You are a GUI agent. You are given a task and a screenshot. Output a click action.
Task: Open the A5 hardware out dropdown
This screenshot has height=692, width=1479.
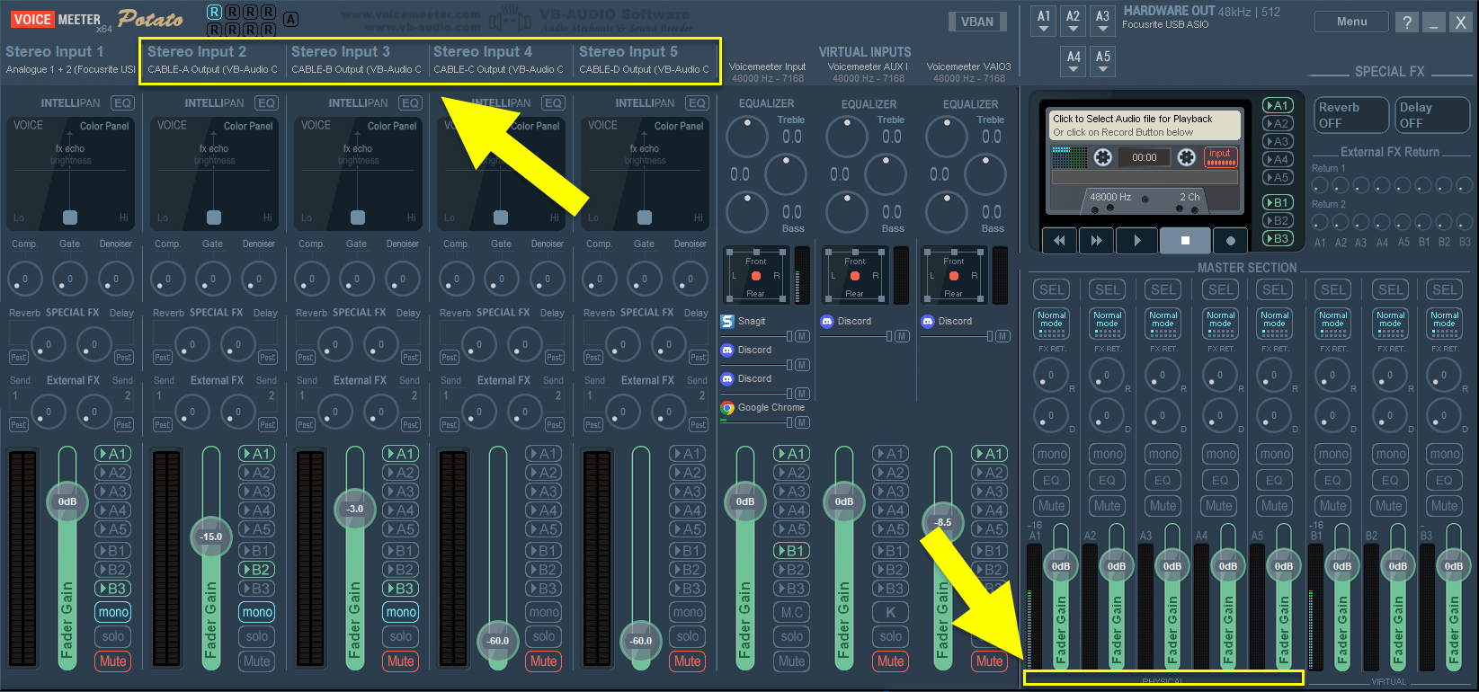pyautogui.click(x=1103, y=61)
